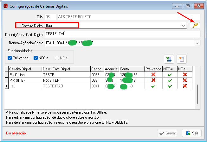Click the Banco column header
This screenshot has width=207, height=142.
click(x=97, y=69)
